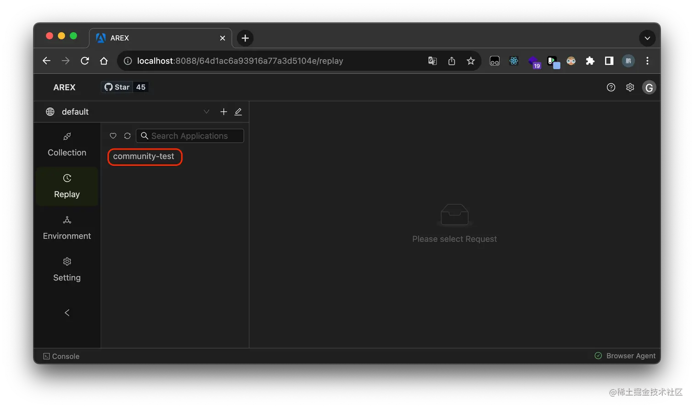694x408 pixels.
Task: Edit the default workspace
Action: click(x=238, y=112)
